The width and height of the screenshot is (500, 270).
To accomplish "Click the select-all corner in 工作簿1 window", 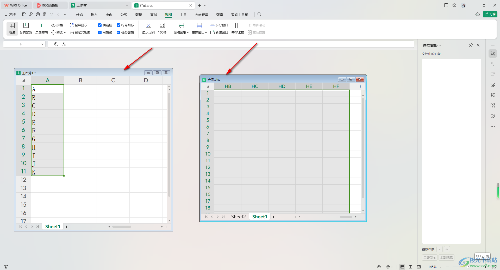I will [23, 80].
